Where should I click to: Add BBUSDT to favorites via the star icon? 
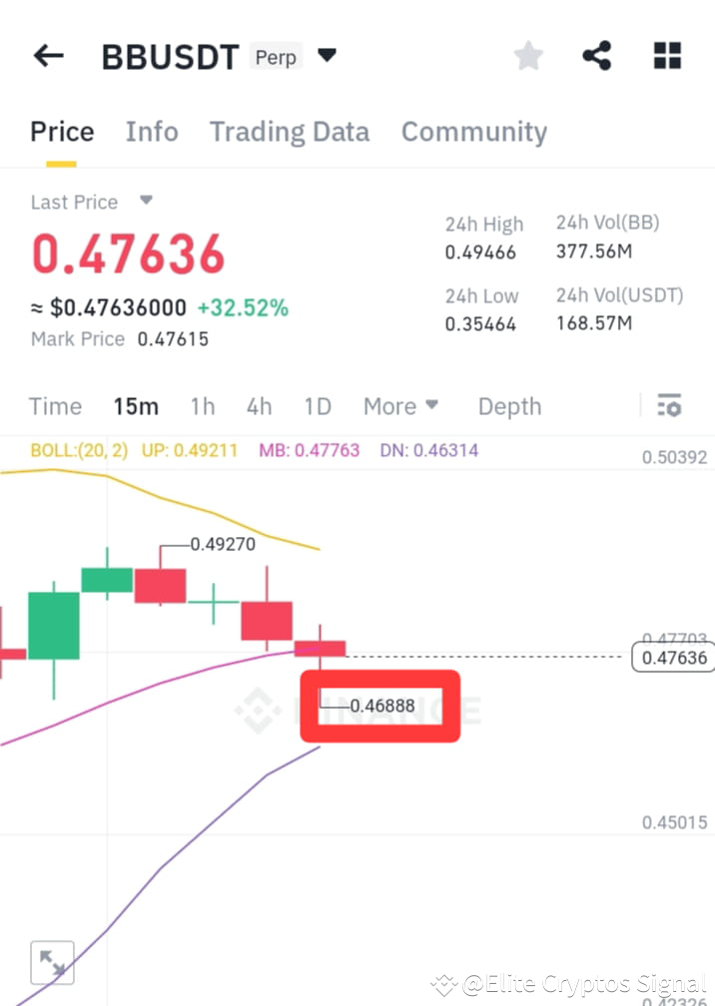pyautogui.click(x=527, y=56)
